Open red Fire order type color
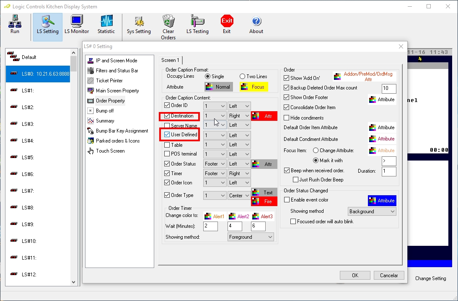Image resolution: width=458 pixels, height=301 pixels. [x=264, y=202]
